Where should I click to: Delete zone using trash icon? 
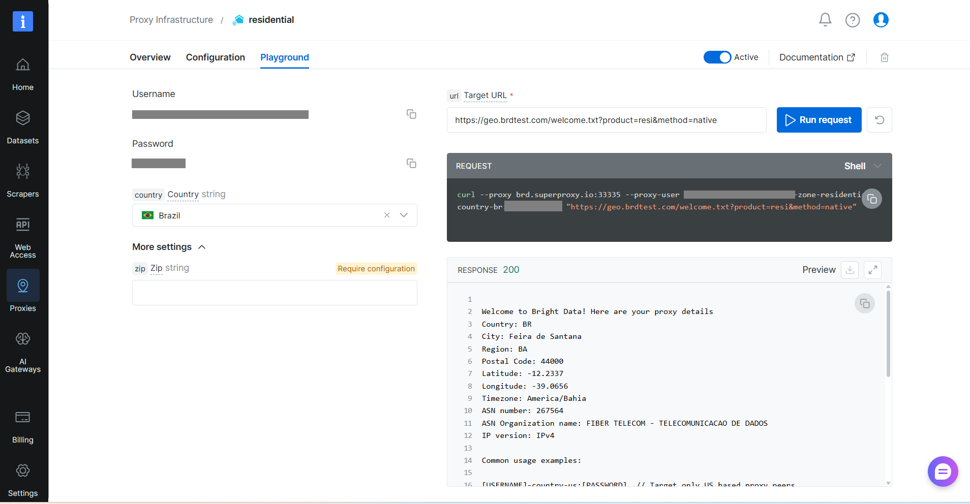(x=885, y=57)
